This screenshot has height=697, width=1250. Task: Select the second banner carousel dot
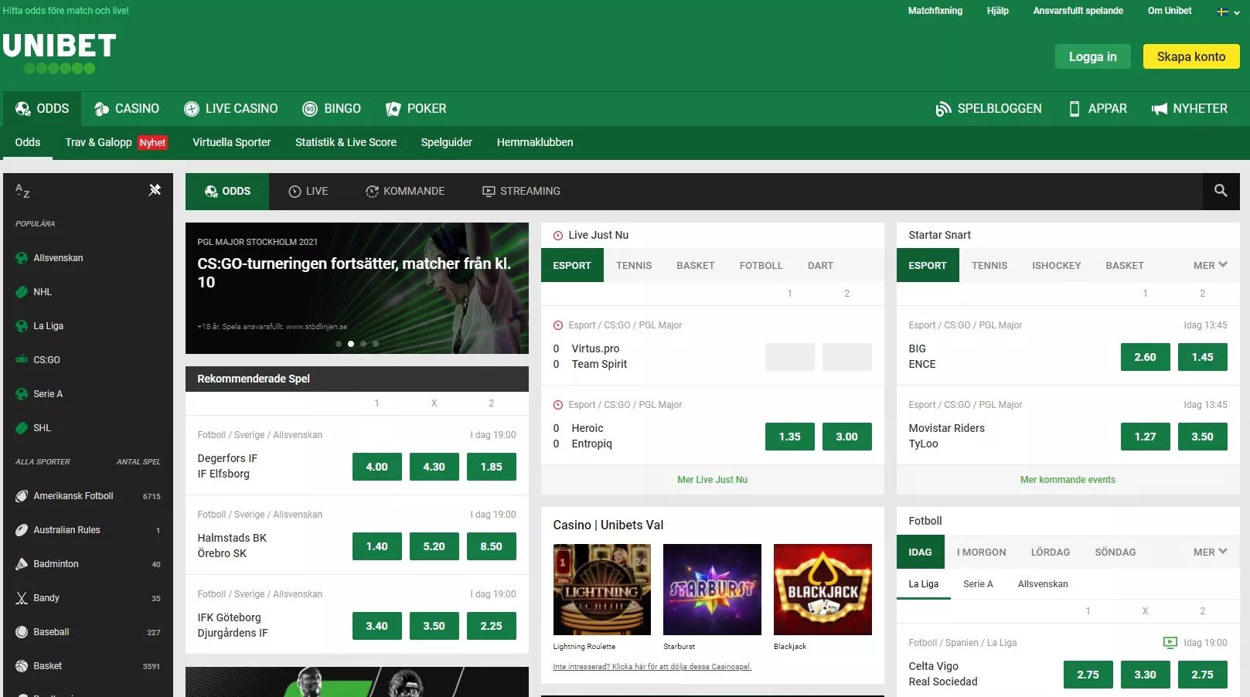[351, 344]
